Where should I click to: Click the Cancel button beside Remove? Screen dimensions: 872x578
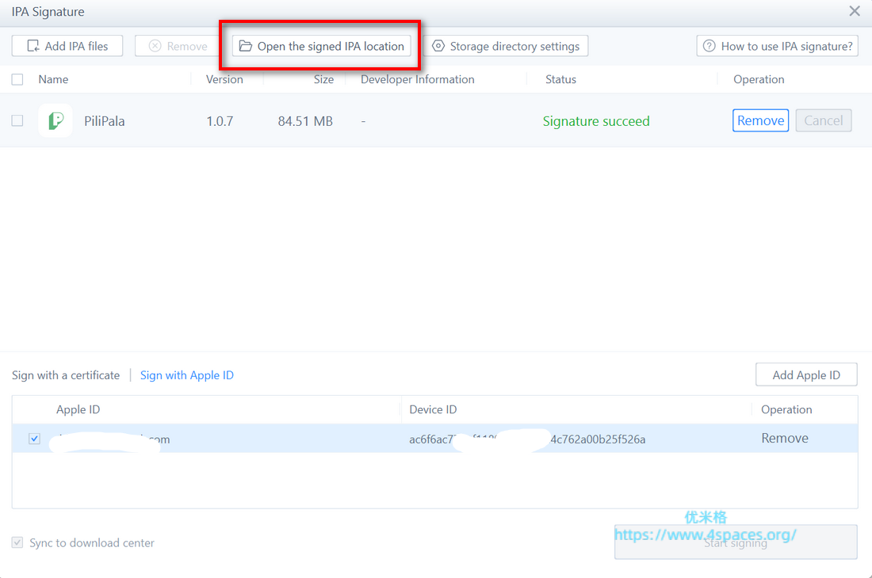tap(824, 120)
